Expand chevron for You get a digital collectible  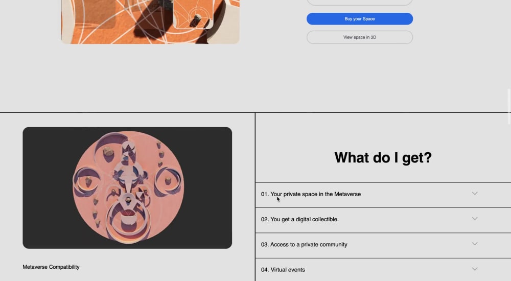[475, 219]
